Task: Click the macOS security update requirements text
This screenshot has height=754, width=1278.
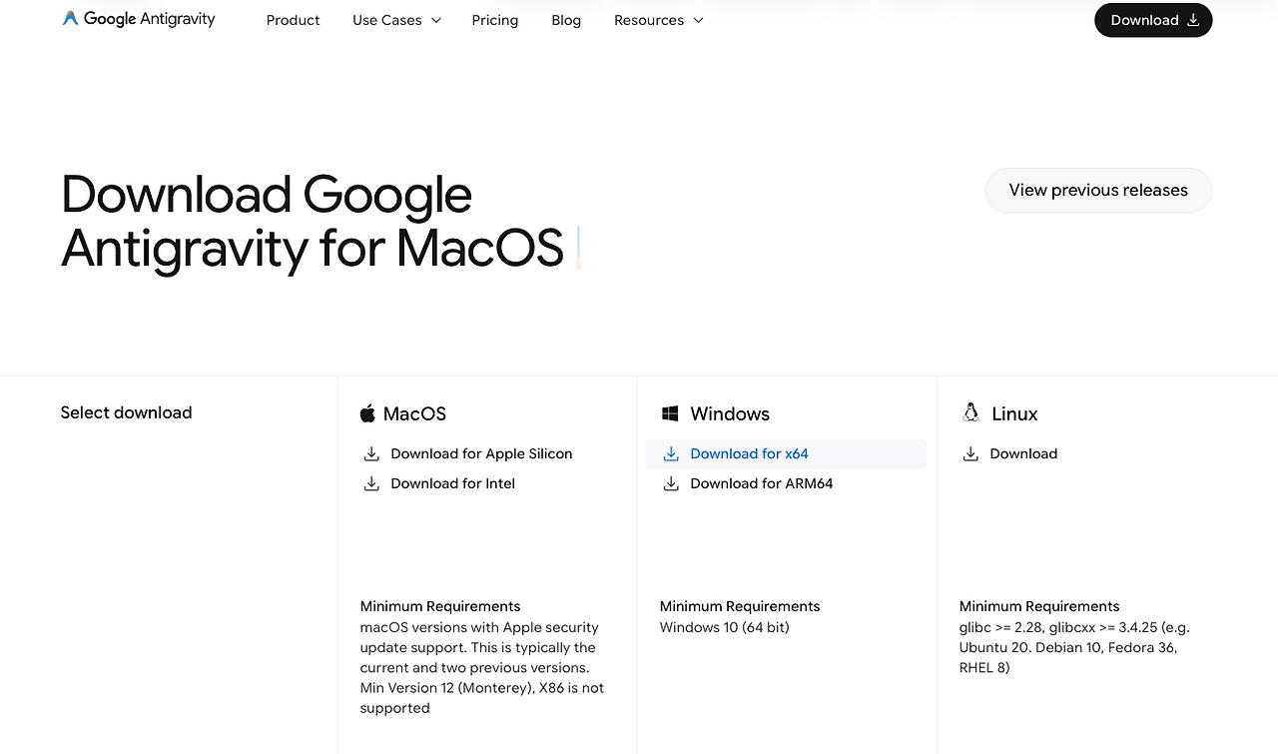Action: tap(482, 667)
